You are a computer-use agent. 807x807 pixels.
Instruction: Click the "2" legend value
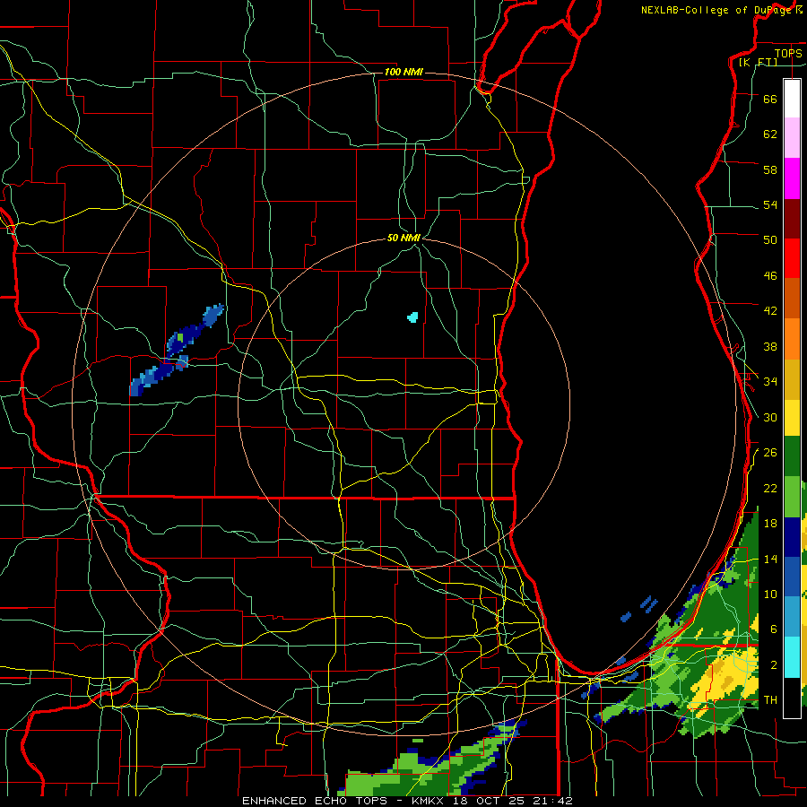pyautogui.click(x=774, y=664)
